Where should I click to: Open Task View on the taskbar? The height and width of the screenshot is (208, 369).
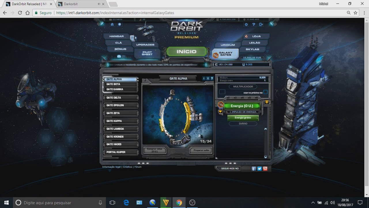pyautogui.click(x=112, y=203)
